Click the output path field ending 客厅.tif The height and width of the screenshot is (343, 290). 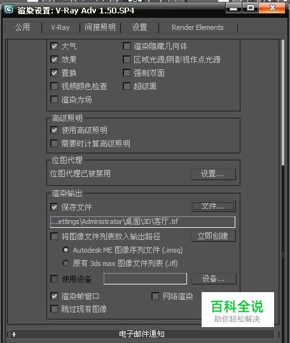[142, 222]
